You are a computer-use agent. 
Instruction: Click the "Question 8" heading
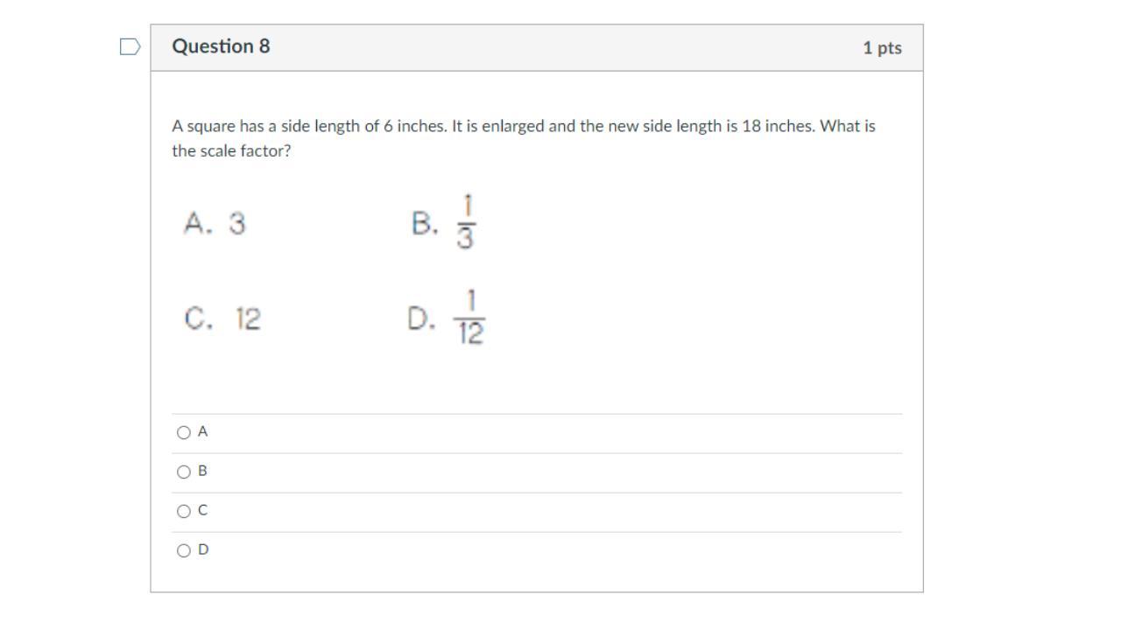pyautogui.click(x=221, y=46)
